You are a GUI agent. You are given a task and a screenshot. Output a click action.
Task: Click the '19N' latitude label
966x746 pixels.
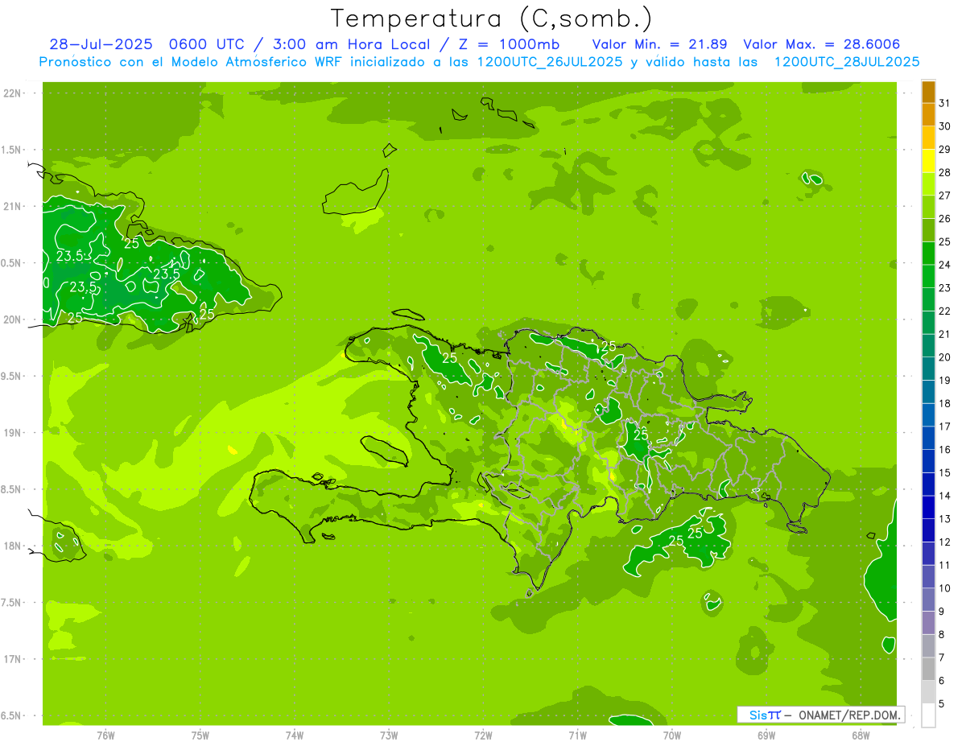pyautogui.click(x=14, y=433)
